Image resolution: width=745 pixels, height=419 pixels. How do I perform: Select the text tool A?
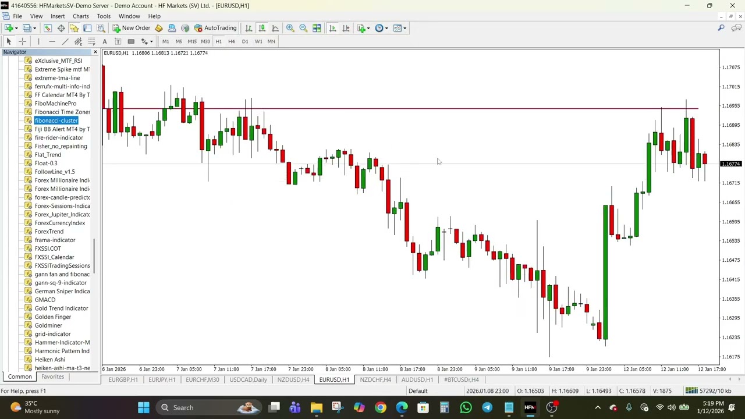click(105, 41)
